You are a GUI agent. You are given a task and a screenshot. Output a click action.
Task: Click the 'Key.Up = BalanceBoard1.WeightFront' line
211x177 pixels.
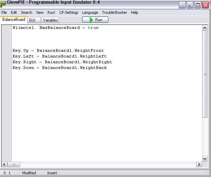58,50
